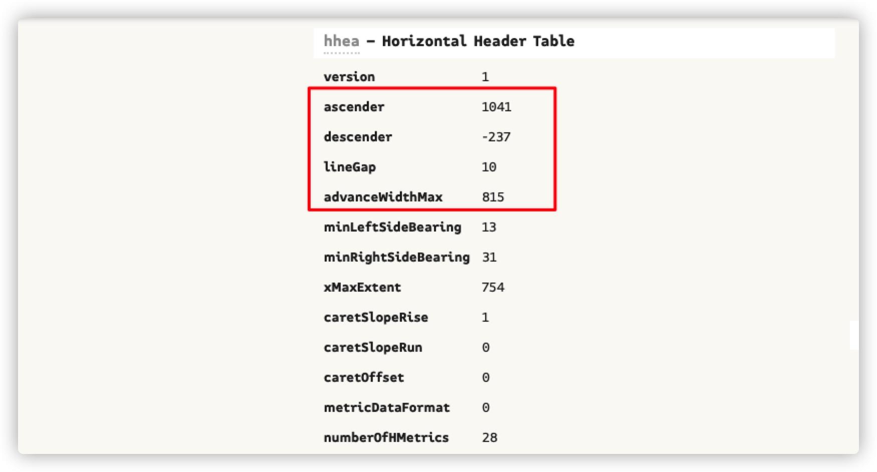Click the xMaxExtent value 754
877x472 pixels.
click(493, 287)
